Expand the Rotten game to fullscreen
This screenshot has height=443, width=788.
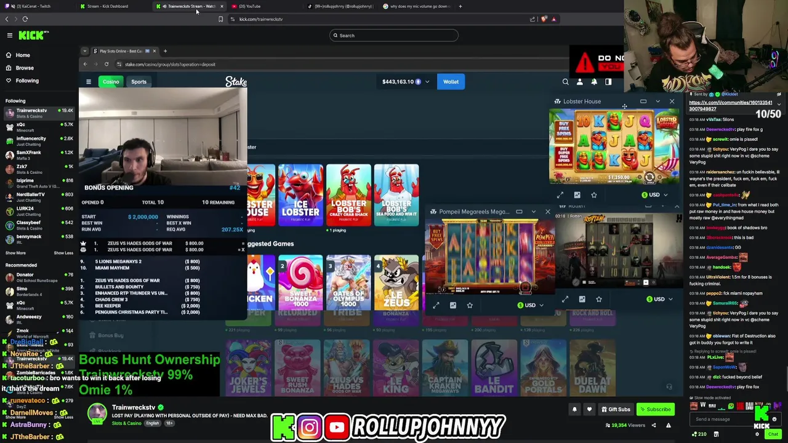(x=565, y=299)
